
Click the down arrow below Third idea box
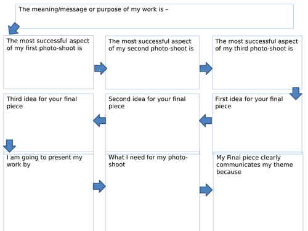click(x=9, y=146)
